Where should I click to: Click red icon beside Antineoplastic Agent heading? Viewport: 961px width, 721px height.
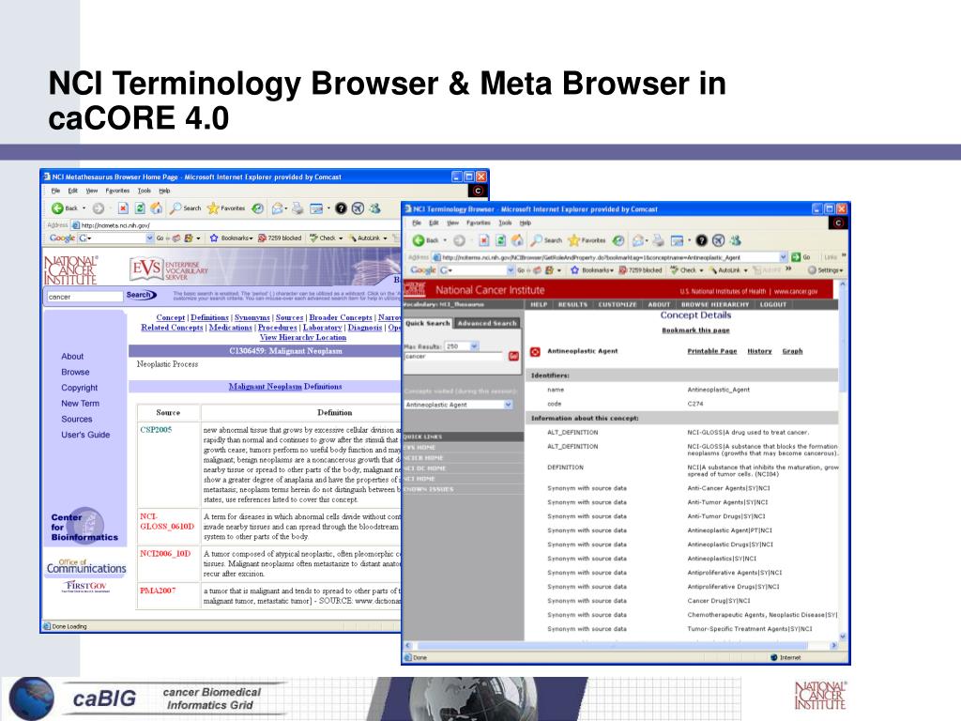pos(535,351)
